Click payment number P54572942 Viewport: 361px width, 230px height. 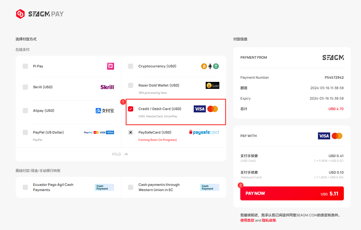(334, 78)
